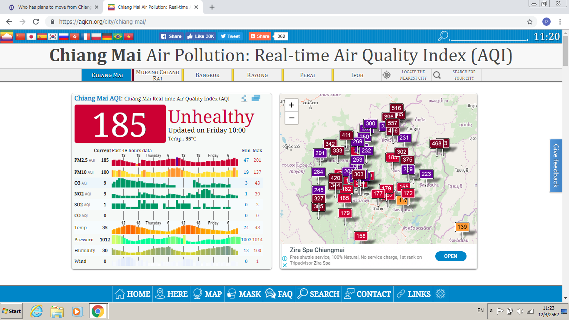
Task: Switch to the Mueang Chiang Rai tab
Action: [157, 75]
